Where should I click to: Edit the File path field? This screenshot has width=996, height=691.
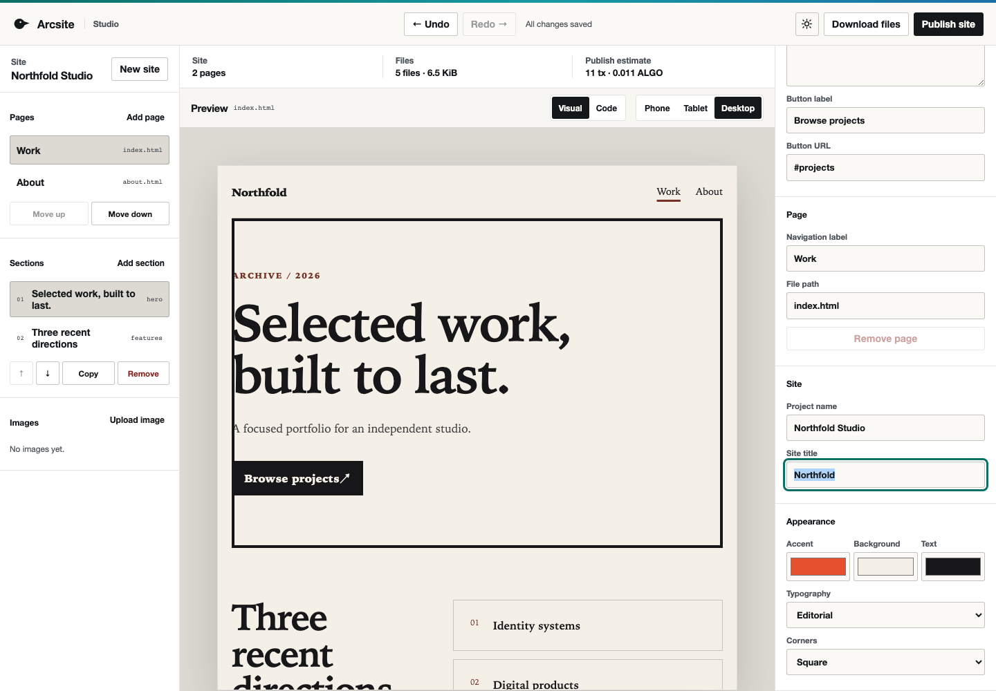coord(885,305)
